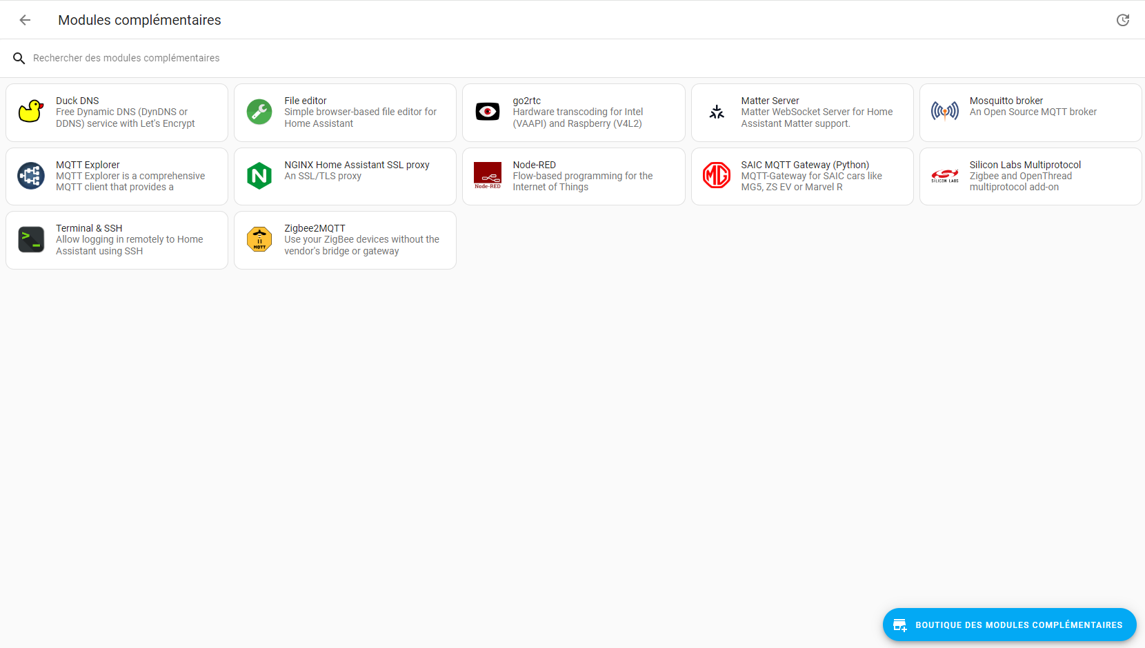Click the File editor green wrench icon
The height and width of the screenshot is (648, 1145).
tap(259, 112)
